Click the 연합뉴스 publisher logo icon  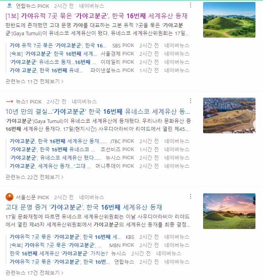[10, 6]
